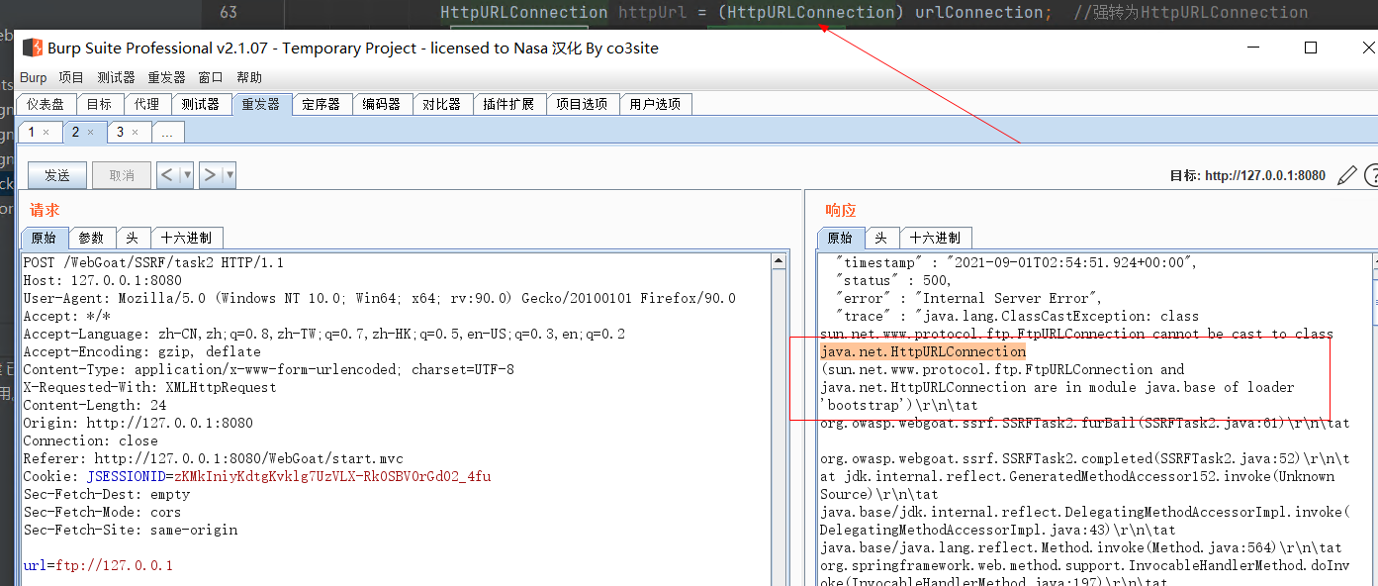Select Repeater sub-tab 1
Viewport: 1378px width, 586px height.
click(x=32, y=132)
